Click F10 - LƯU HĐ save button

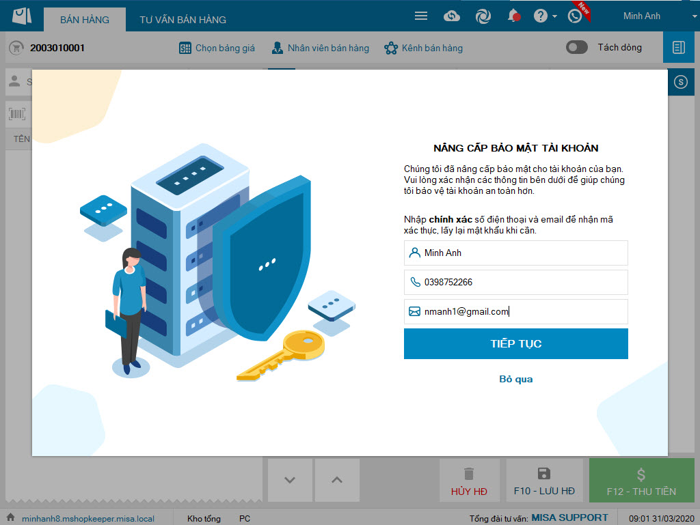544,481
